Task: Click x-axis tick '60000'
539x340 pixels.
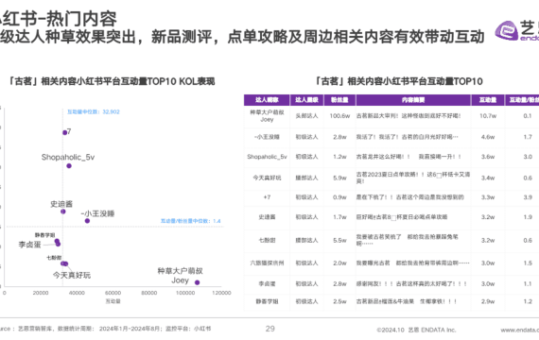Action: coord(113,293)
